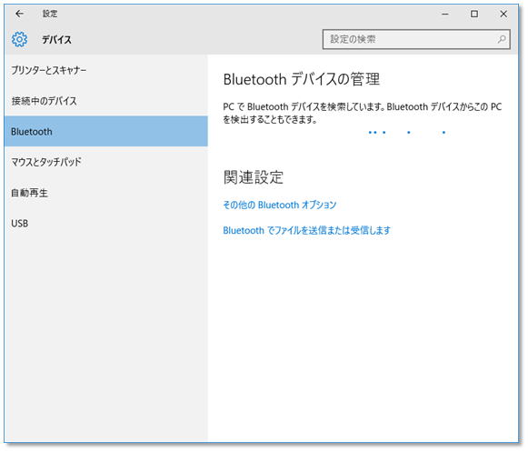Select 接続中のデバイス in sidebar
This screenshot has width=528, height=452.
click(x=105, y=101)
